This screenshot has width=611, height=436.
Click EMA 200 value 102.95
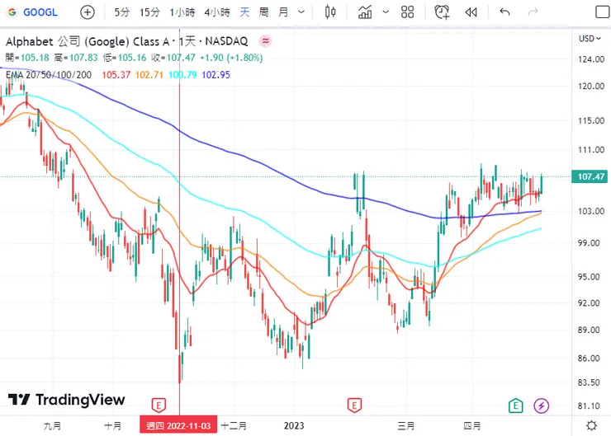[216, 75]
